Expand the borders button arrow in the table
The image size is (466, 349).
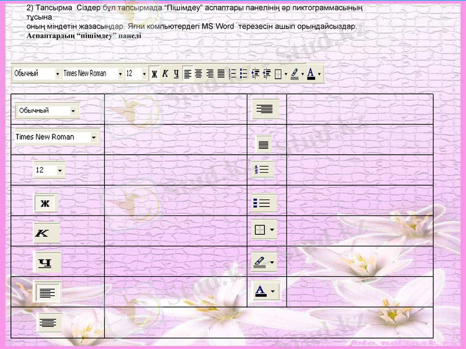(271, 230)
